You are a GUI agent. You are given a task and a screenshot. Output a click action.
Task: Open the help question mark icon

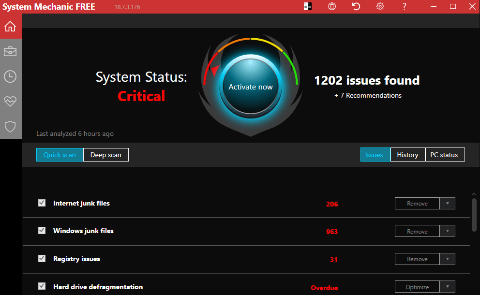pos(405,6)
